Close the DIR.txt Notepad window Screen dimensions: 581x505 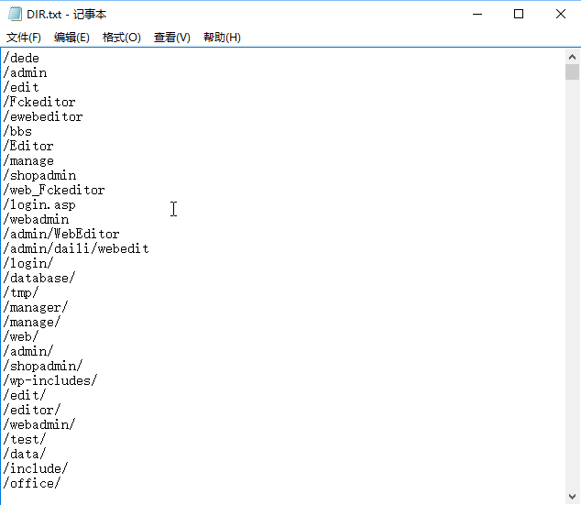561,14
